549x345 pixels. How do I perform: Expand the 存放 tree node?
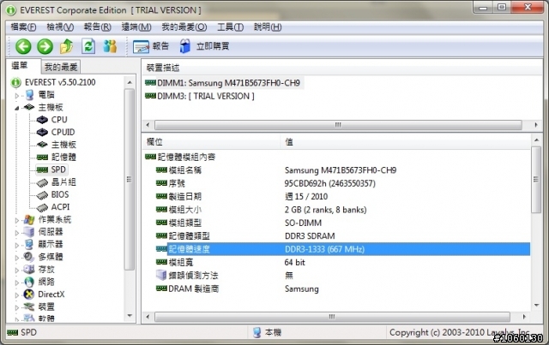pos(16,270)
